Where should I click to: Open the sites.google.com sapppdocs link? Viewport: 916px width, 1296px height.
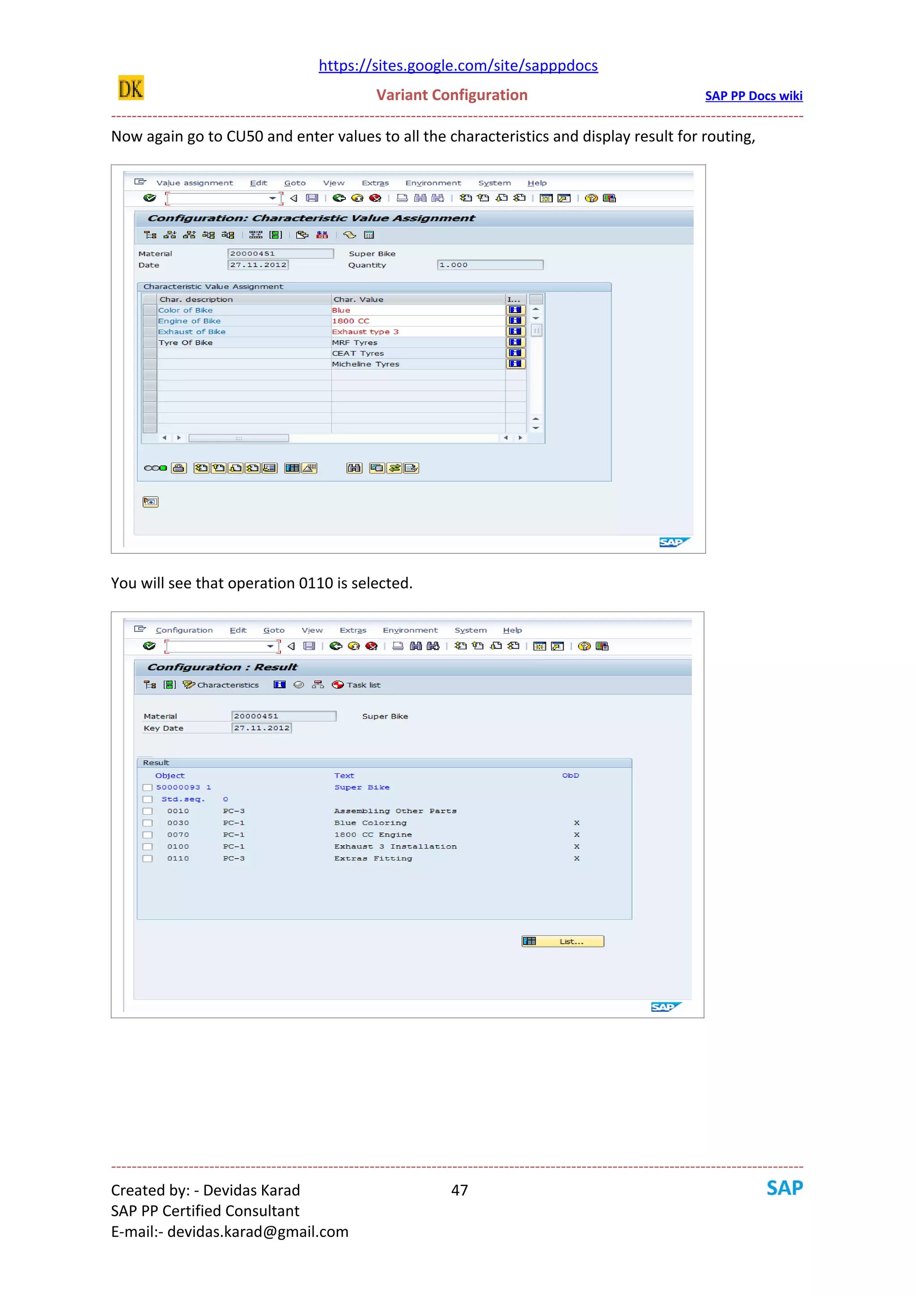click(458, 65)
